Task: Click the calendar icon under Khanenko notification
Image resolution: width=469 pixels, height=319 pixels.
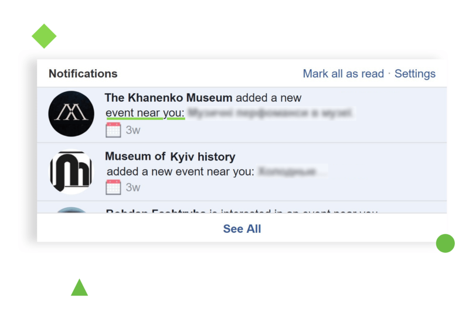Action: pos(113,129)
